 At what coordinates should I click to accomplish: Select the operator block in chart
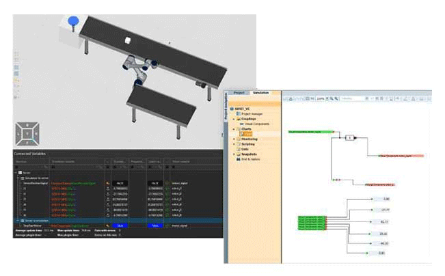click(x=349, y=137)
